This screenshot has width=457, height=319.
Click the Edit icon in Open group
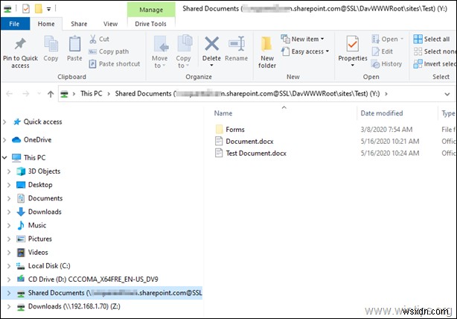(376, 51)
